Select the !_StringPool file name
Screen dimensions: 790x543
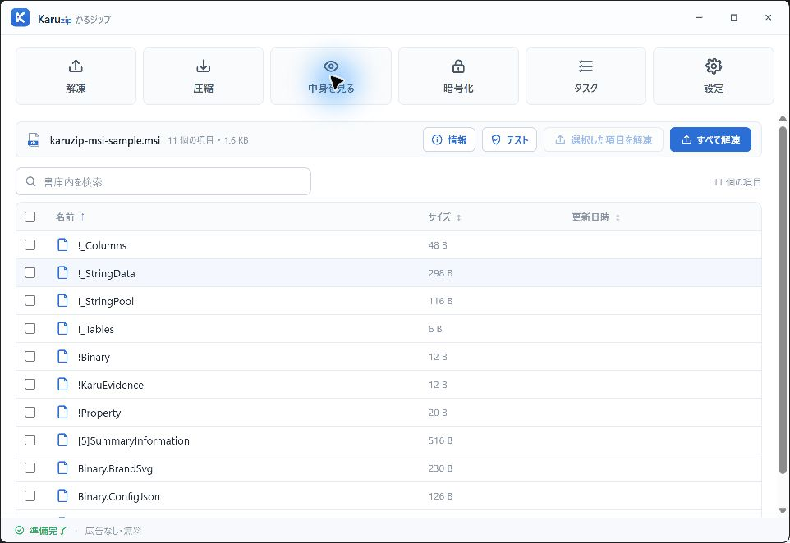coord(106,302)
